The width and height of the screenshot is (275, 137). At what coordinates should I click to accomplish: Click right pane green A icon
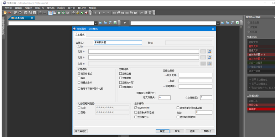(237, 23)
